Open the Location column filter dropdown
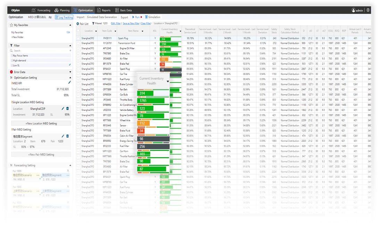Screen dimensions: 381x234 pos(96,31)
